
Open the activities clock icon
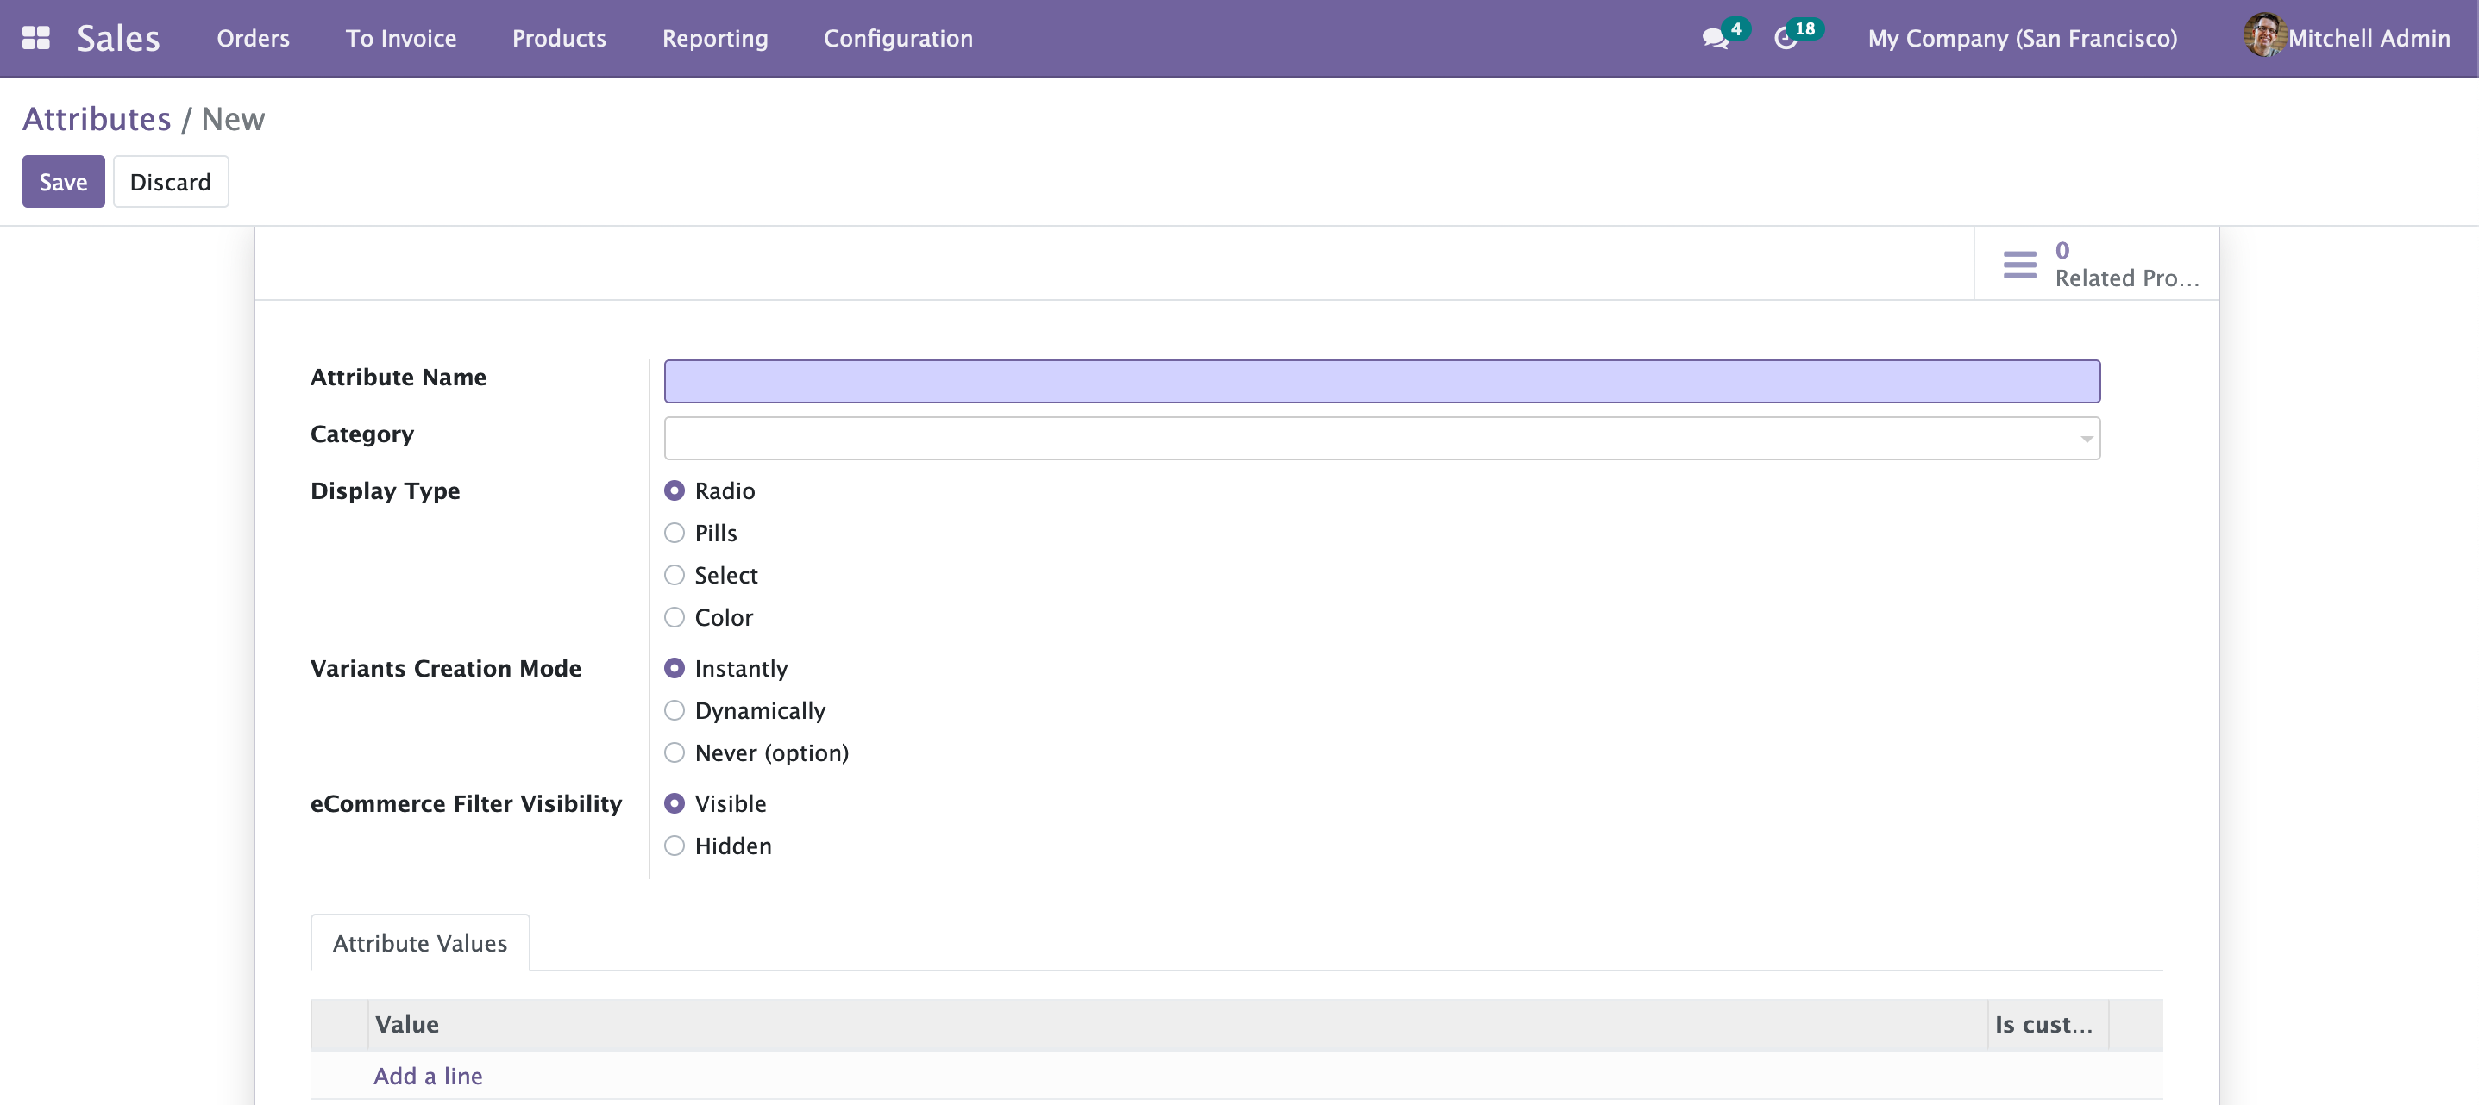coord(1786,39)
